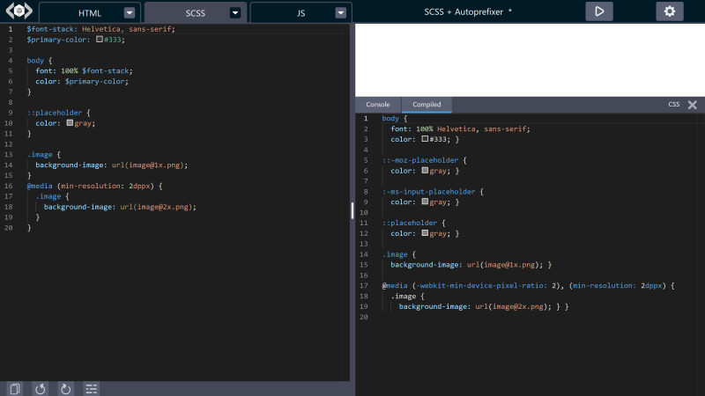Undo the last edit
This screenshot has width=705, height=396.
click(x=40, y=388)
